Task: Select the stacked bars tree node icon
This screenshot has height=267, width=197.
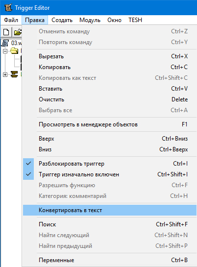Action: pyautogui.click(x=14, y=74)
